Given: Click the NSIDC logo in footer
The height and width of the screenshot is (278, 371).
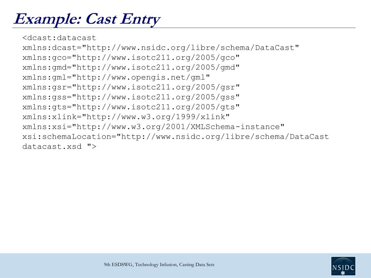Looking at the screenshot, I should (343, 266).
